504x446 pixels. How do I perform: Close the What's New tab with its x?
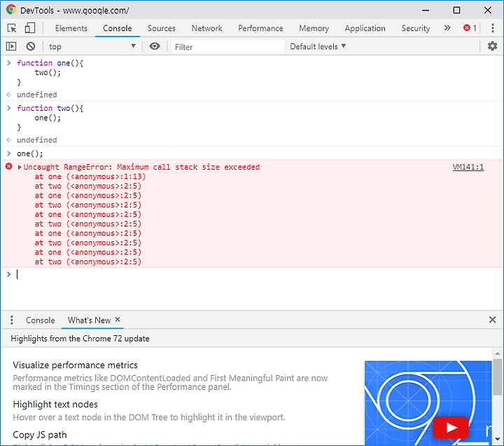(x=118, y=320)
